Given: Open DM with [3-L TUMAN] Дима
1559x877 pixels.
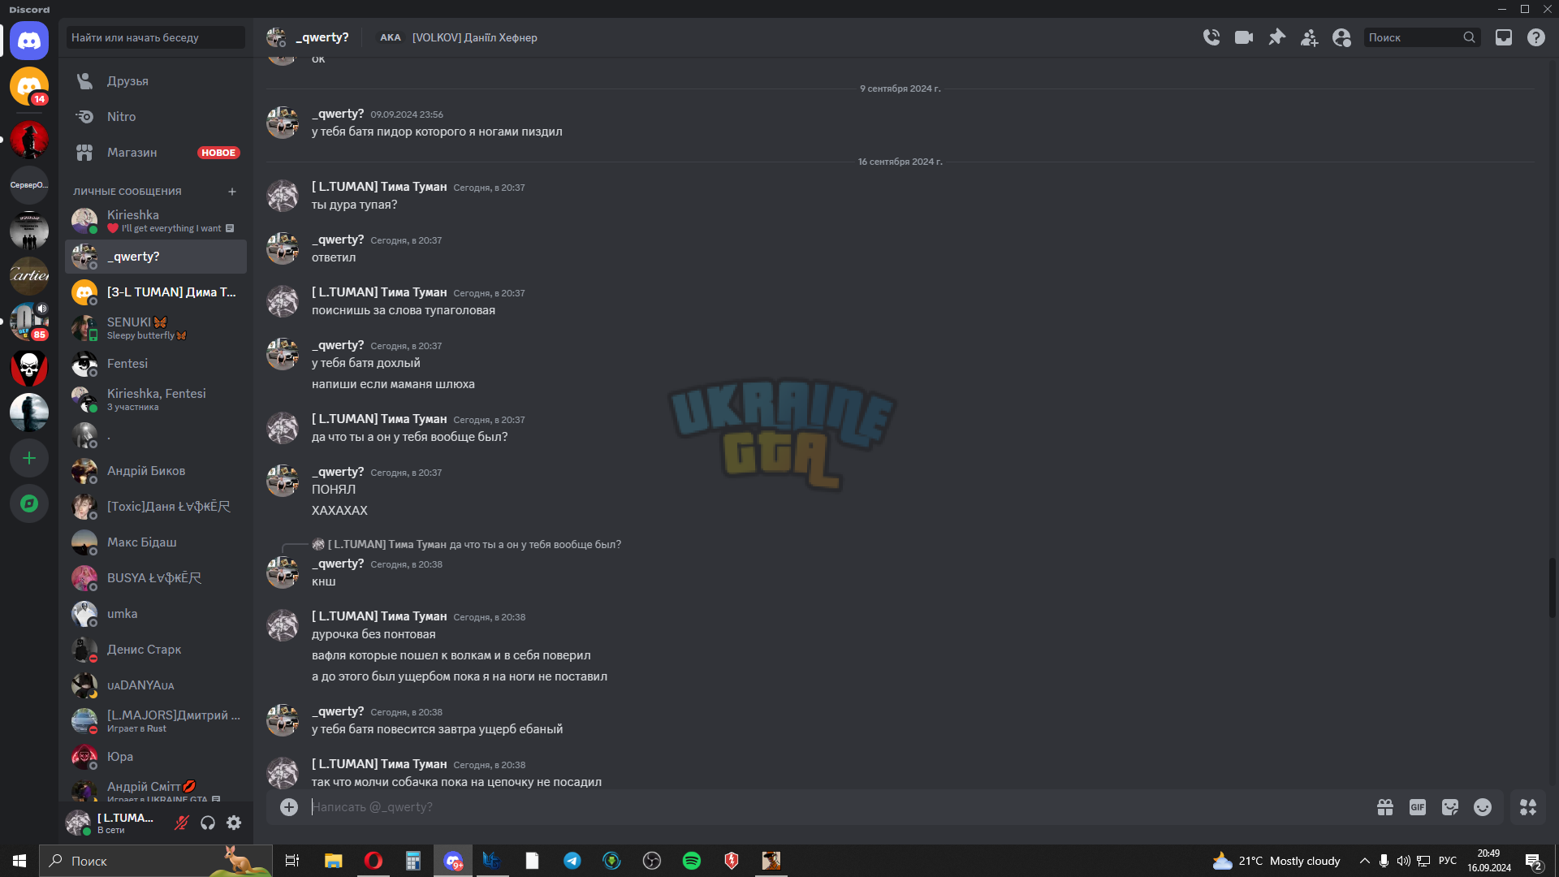Looking at the screenshot, I should pos(156,292).
